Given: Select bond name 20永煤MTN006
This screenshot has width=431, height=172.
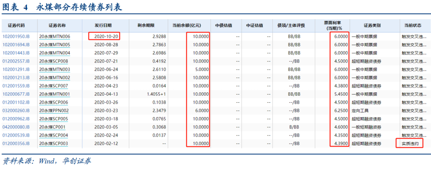Looking at the screenshot, I should coord(54,37).
